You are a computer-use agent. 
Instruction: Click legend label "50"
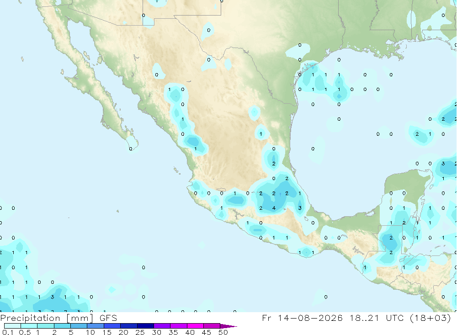coord(223,332)
